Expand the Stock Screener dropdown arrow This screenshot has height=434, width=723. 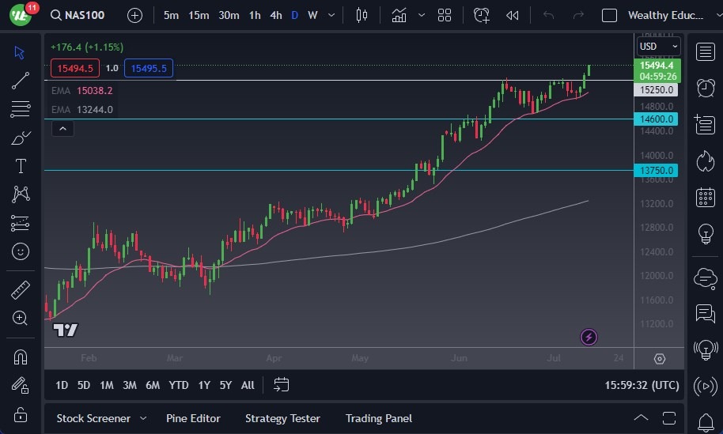pos(143,418)
